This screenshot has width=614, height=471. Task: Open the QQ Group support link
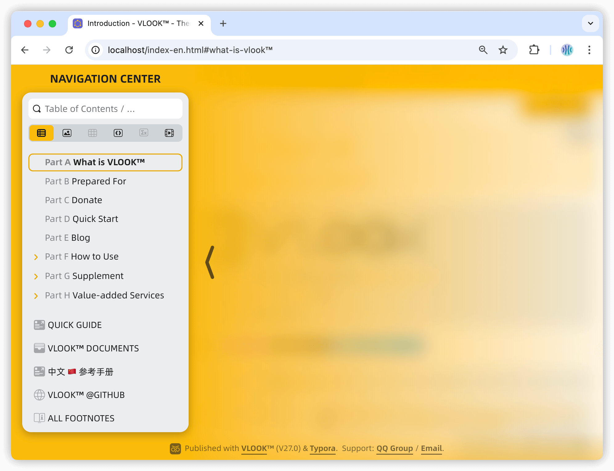pos(395,448)
